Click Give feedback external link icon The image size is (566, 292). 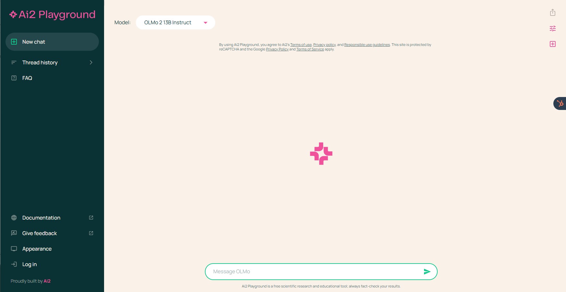click(91, 233)
